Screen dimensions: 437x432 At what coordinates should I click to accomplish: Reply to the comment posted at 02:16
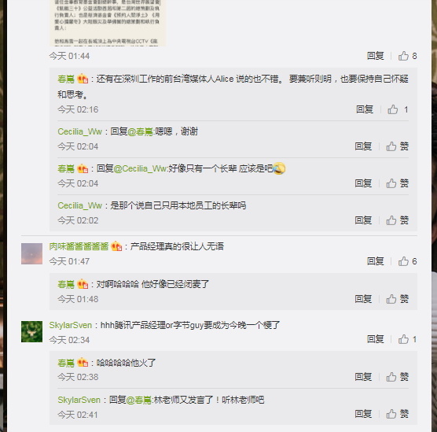coord(365,109)
